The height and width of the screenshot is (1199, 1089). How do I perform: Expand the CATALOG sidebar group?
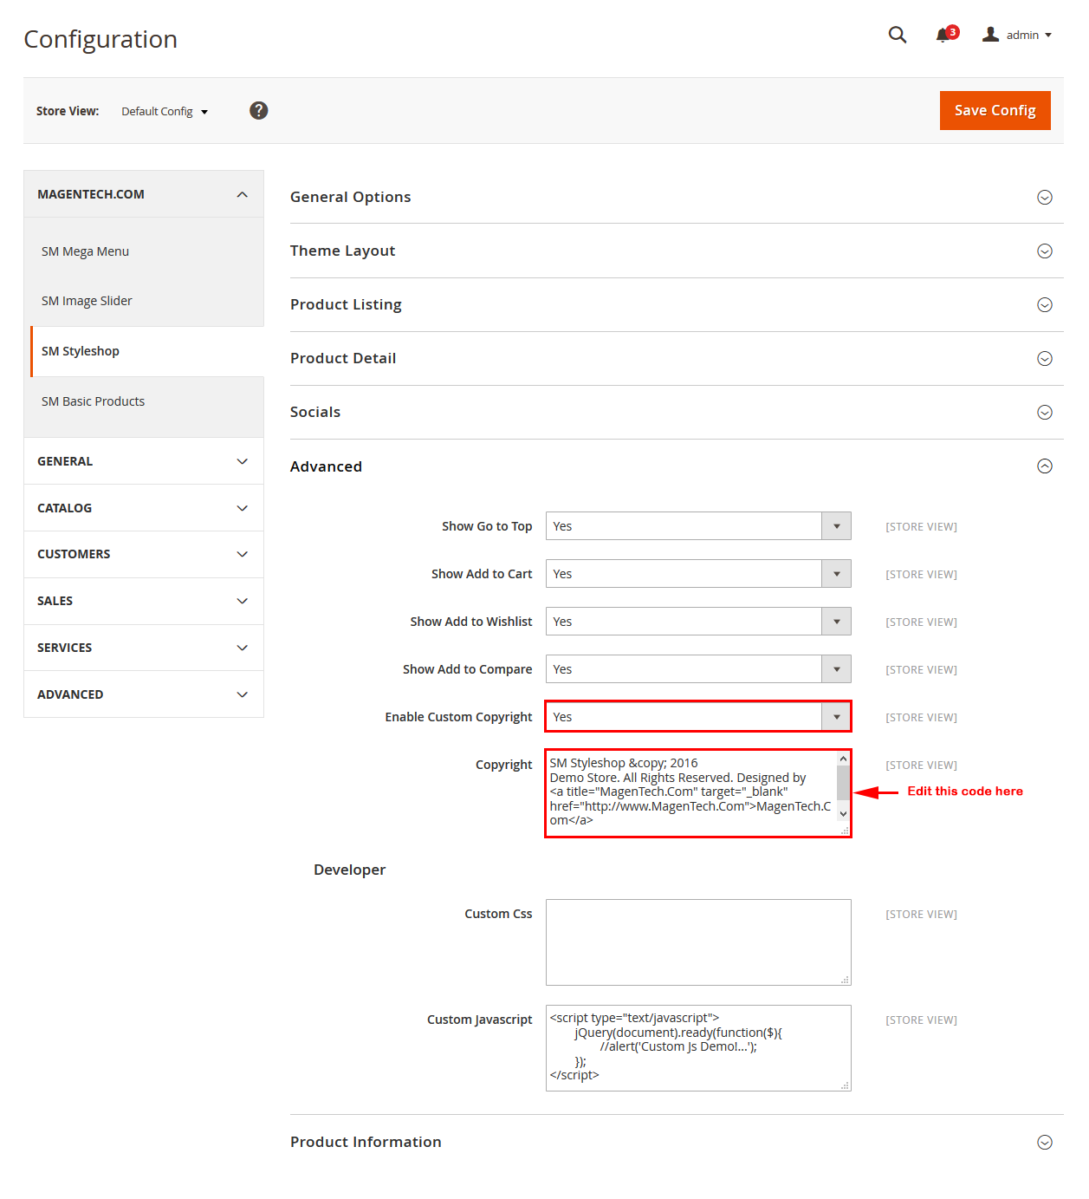click(143, 508)
